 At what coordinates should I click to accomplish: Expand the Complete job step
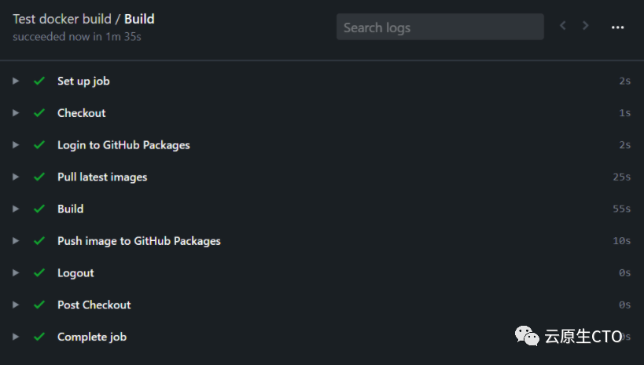(15, 337)
